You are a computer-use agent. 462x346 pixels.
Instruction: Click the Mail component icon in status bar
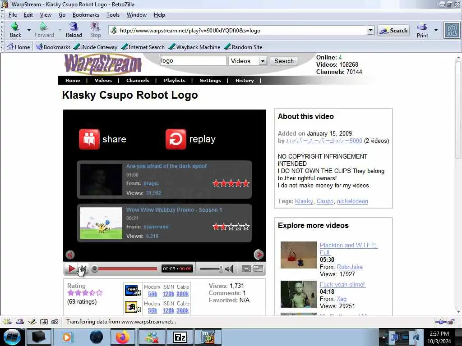20,322
